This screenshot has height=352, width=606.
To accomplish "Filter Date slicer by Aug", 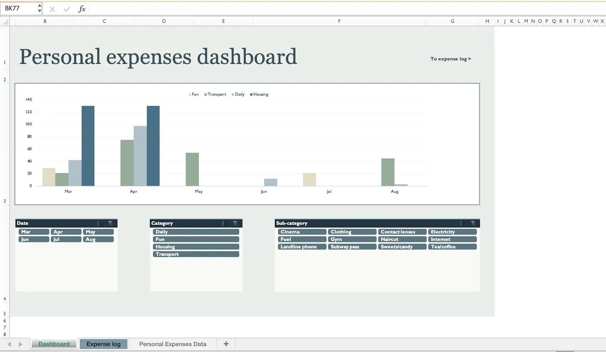I will 98,239.
